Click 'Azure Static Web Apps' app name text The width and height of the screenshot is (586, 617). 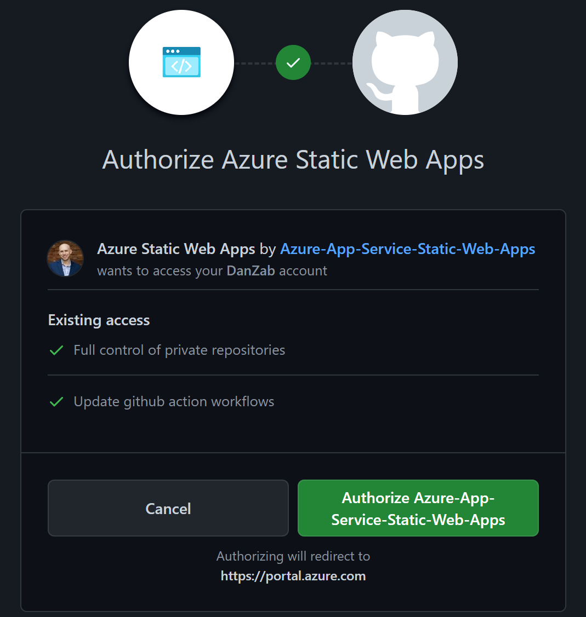tap(176, 249)
